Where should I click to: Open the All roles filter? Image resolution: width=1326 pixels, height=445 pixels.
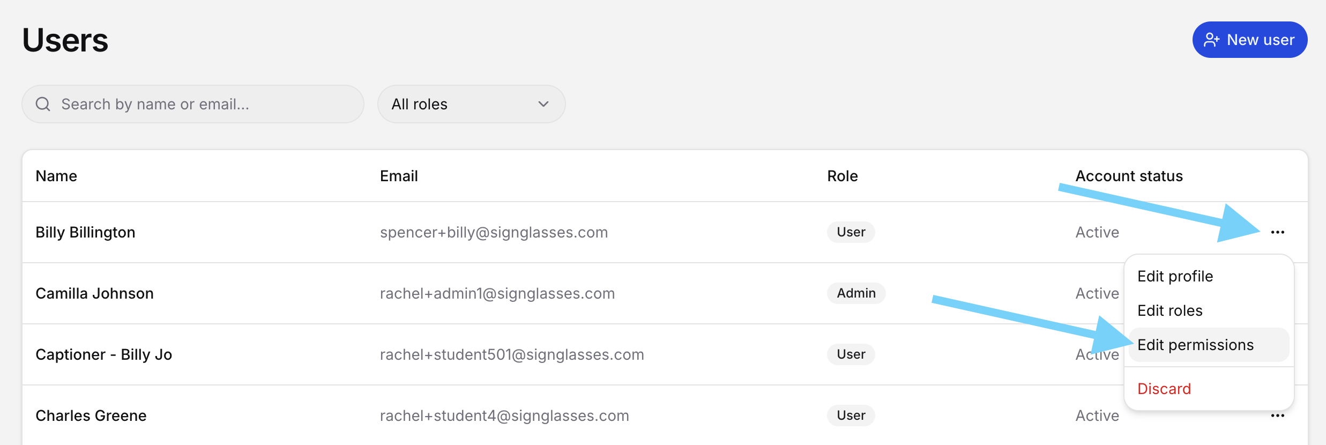(472, 104)
